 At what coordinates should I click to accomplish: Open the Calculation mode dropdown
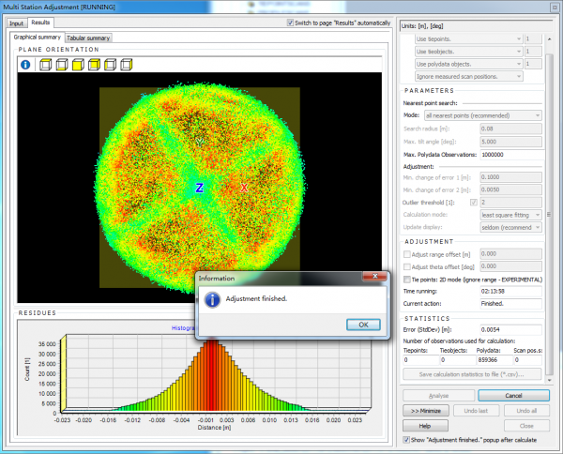coord(511,215)
